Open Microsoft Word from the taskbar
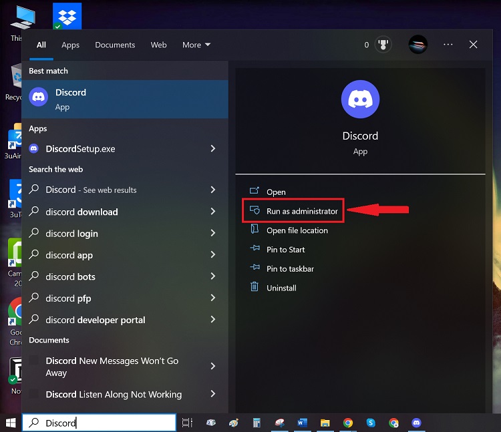This screenshot has width=501, height=432. [x=302, y=423]
